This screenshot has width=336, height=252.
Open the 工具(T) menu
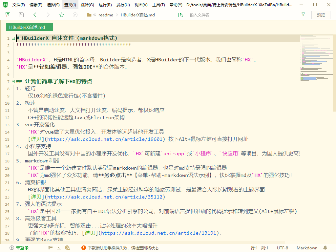point(158,5)
